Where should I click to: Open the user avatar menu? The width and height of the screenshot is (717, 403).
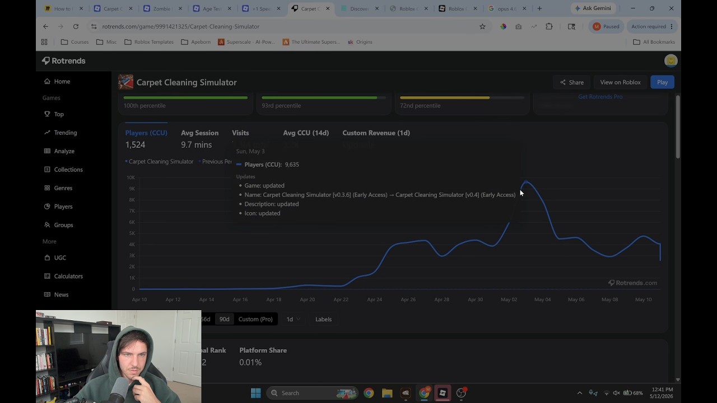click(671, 60)
